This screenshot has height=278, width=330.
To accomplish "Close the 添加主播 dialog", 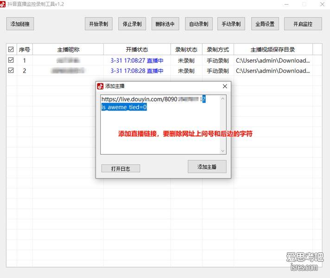I will coord(225,86).
